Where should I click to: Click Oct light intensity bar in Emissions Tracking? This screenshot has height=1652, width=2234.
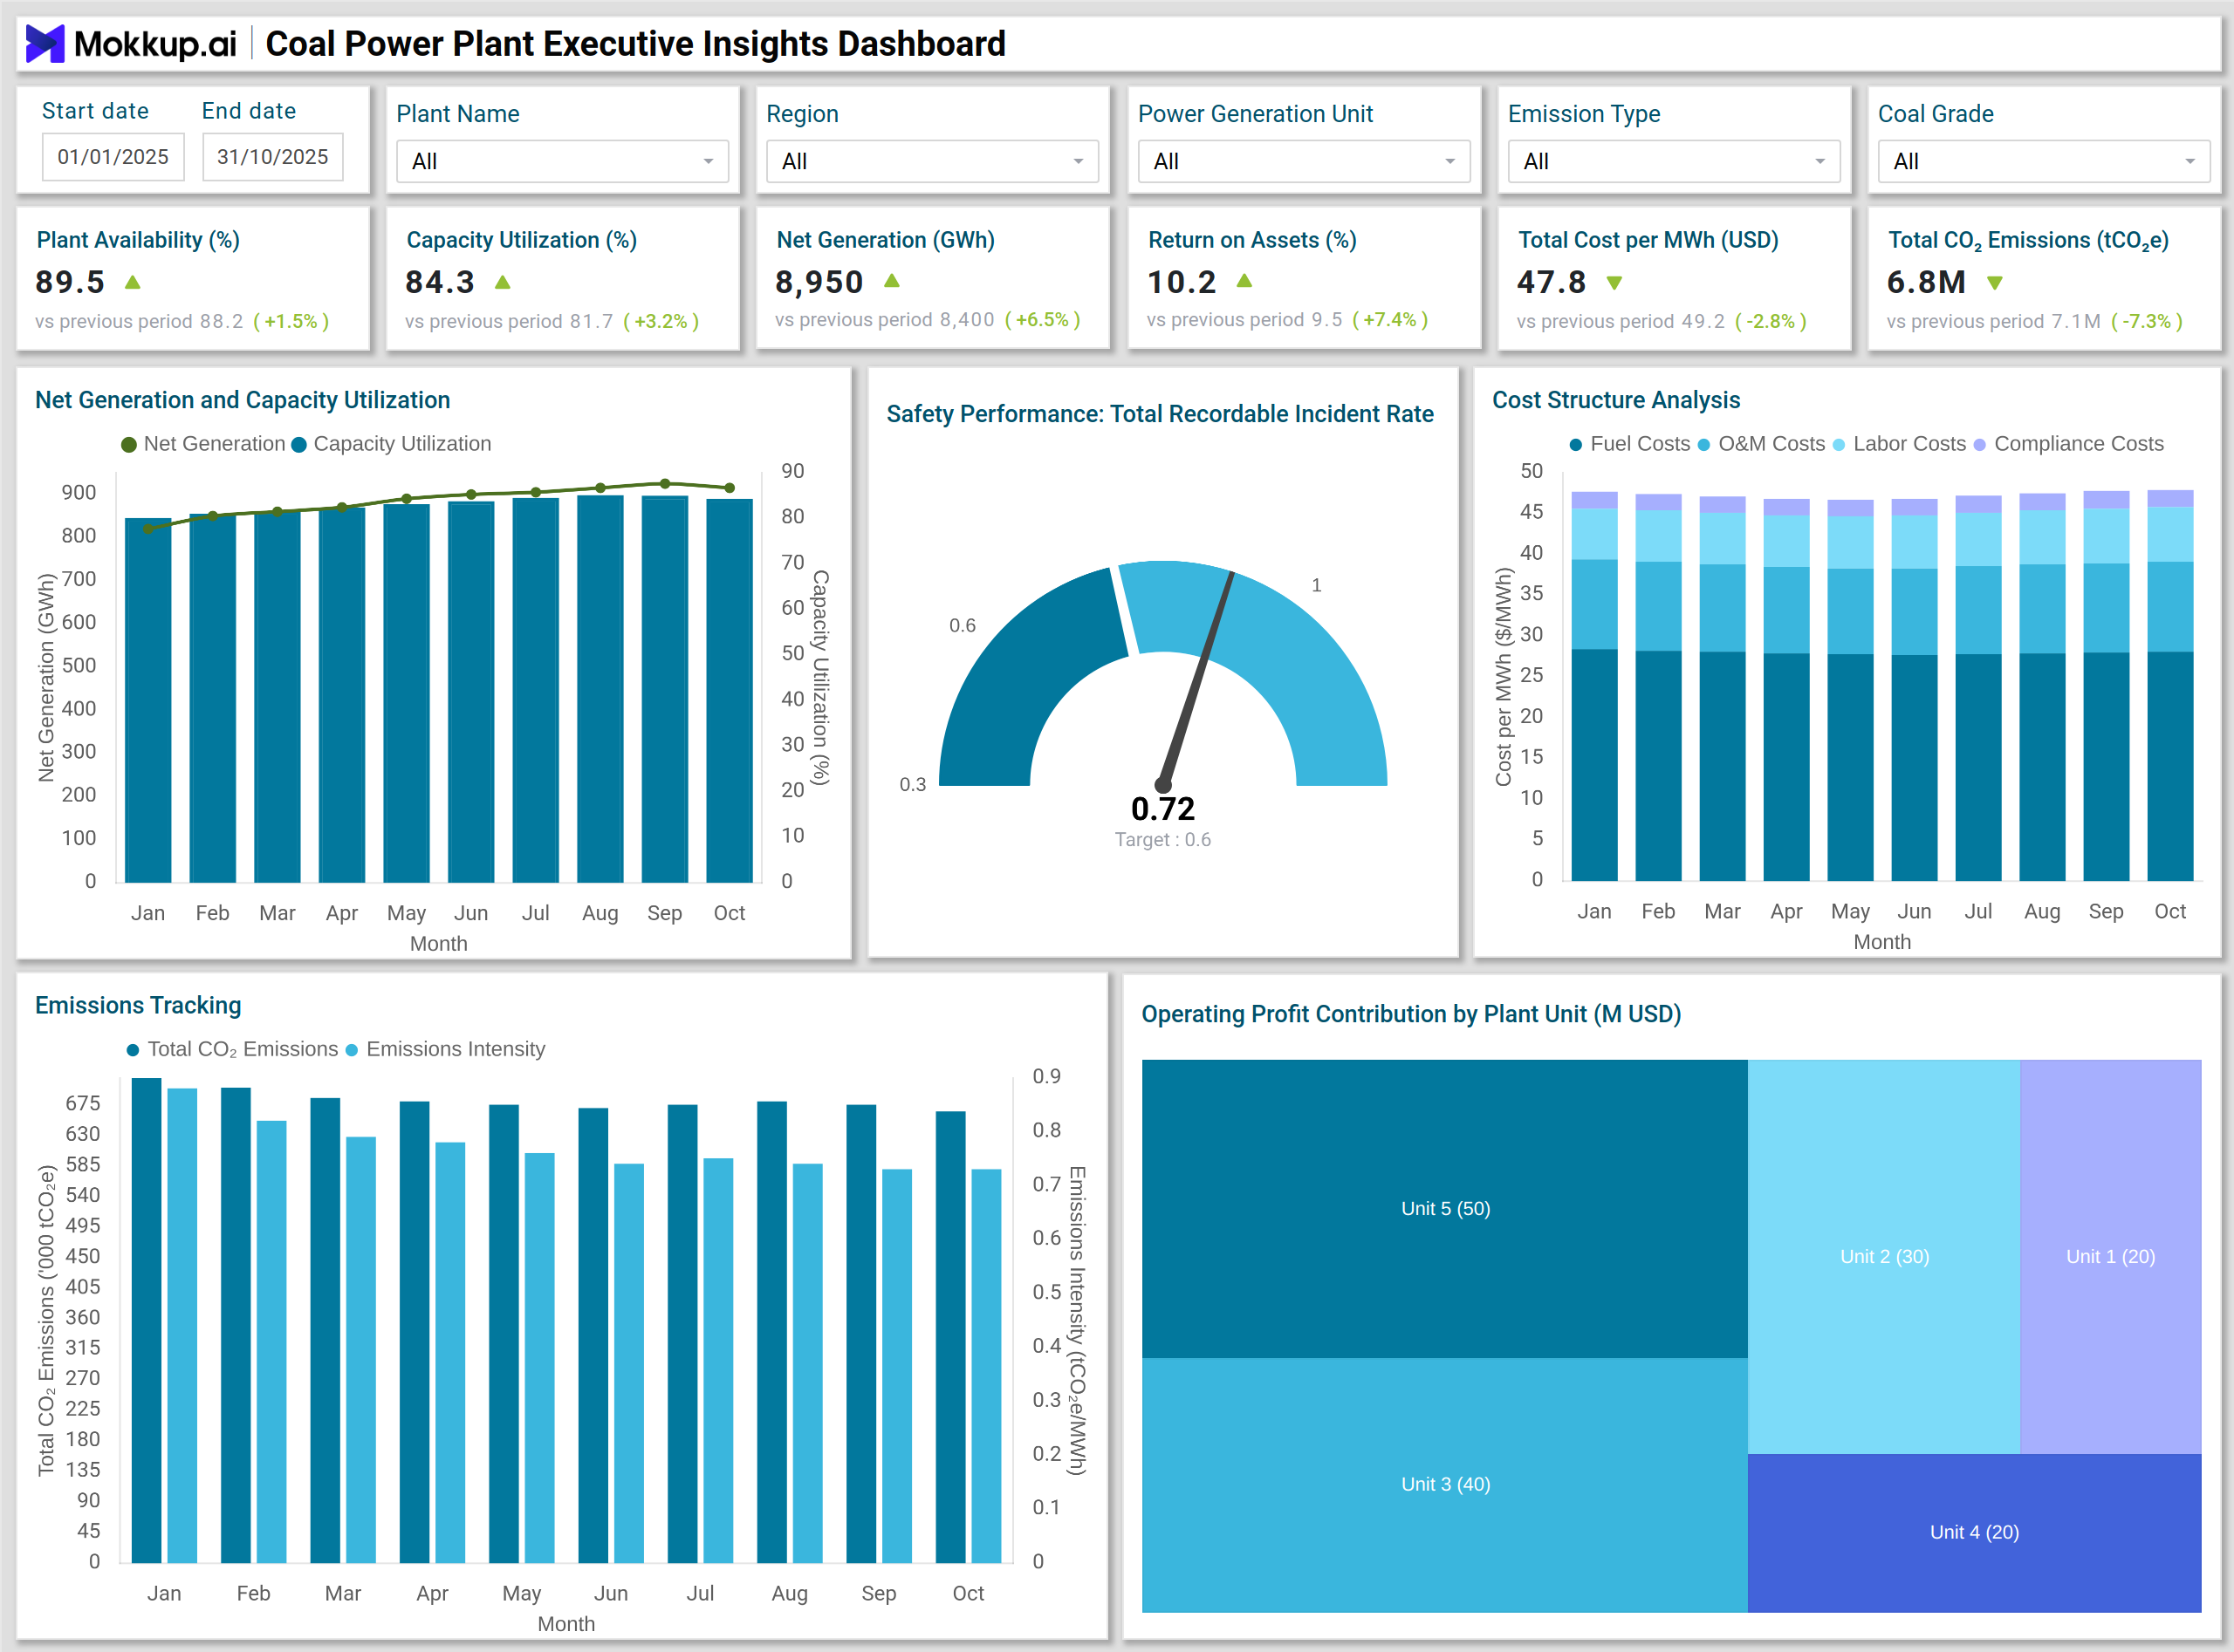point(986,1366)
